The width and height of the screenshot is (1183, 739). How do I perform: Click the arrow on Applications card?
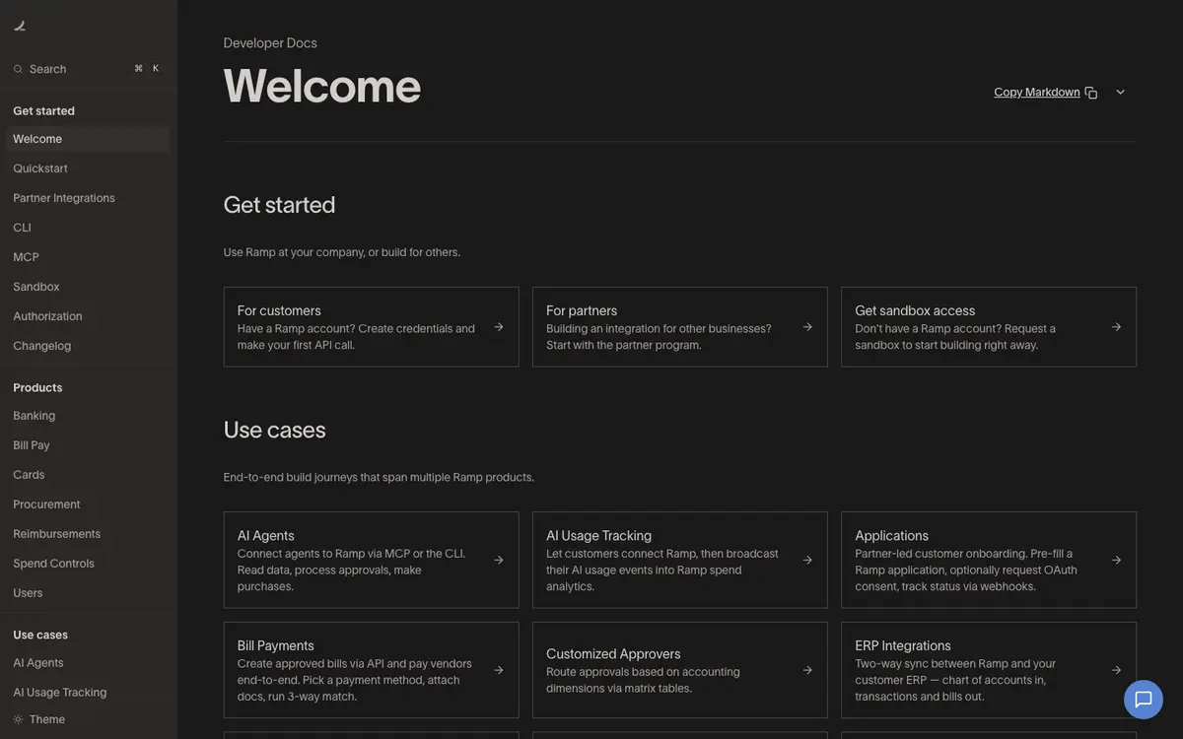pyautogui.click(x=1116, y=560)
